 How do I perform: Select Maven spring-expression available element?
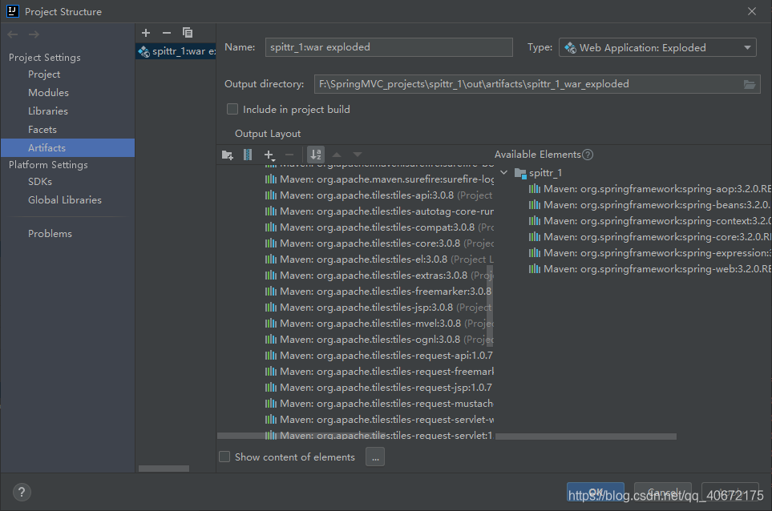[650, 253]
